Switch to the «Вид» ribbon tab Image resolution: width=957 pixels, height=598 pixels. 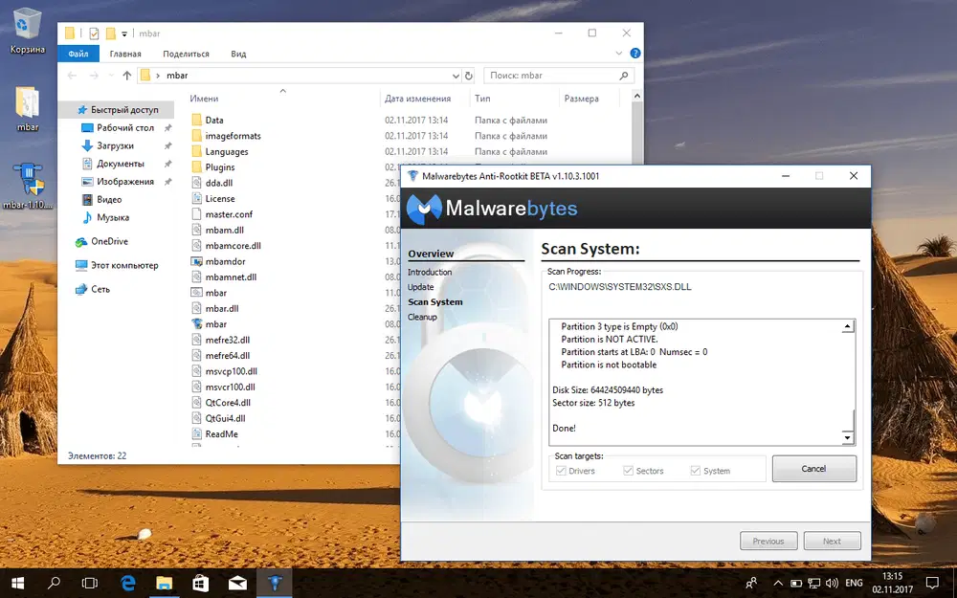pyautogui.click(x=238, y=54)
